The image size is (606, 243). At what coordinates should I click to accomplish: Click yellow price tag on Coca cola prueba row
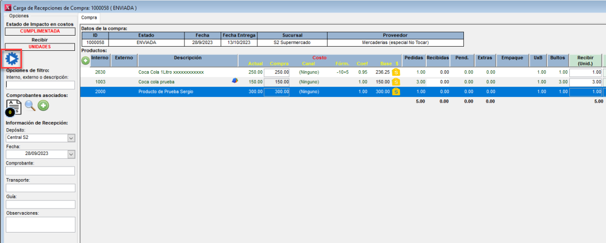pyautogui.click(x=396, y=82)
